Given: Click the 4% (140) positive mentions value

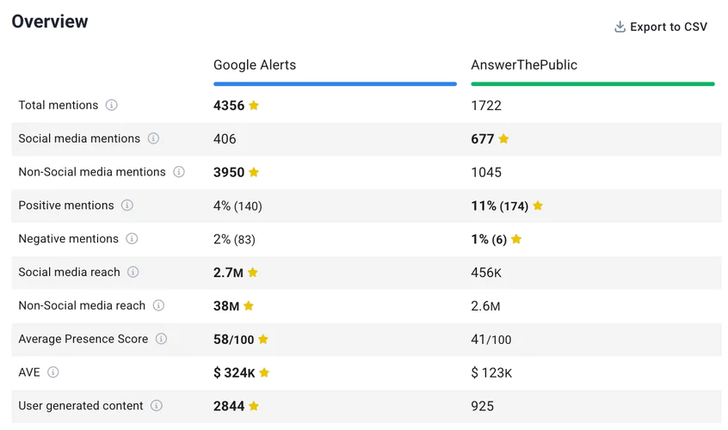Looking at the screenshot, I should pos(238,206).
